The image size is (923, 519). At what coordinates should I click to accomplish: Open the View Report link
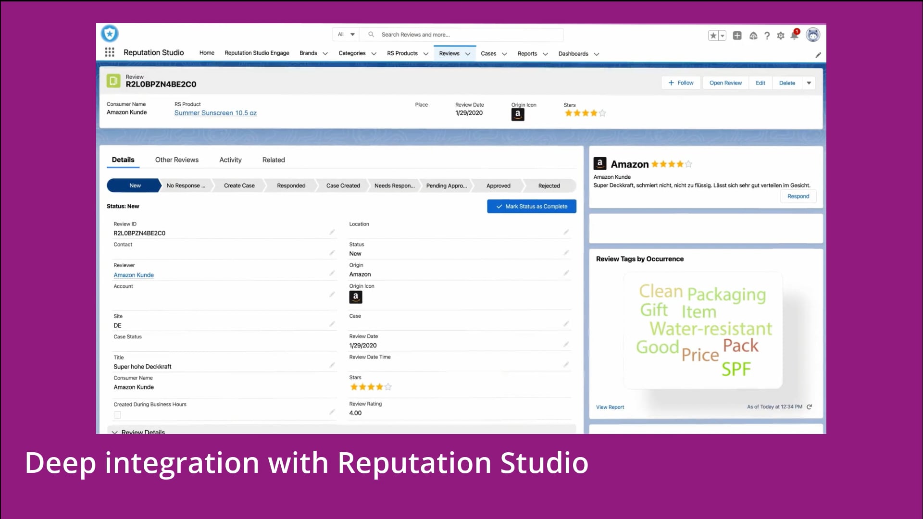[610, 407]
